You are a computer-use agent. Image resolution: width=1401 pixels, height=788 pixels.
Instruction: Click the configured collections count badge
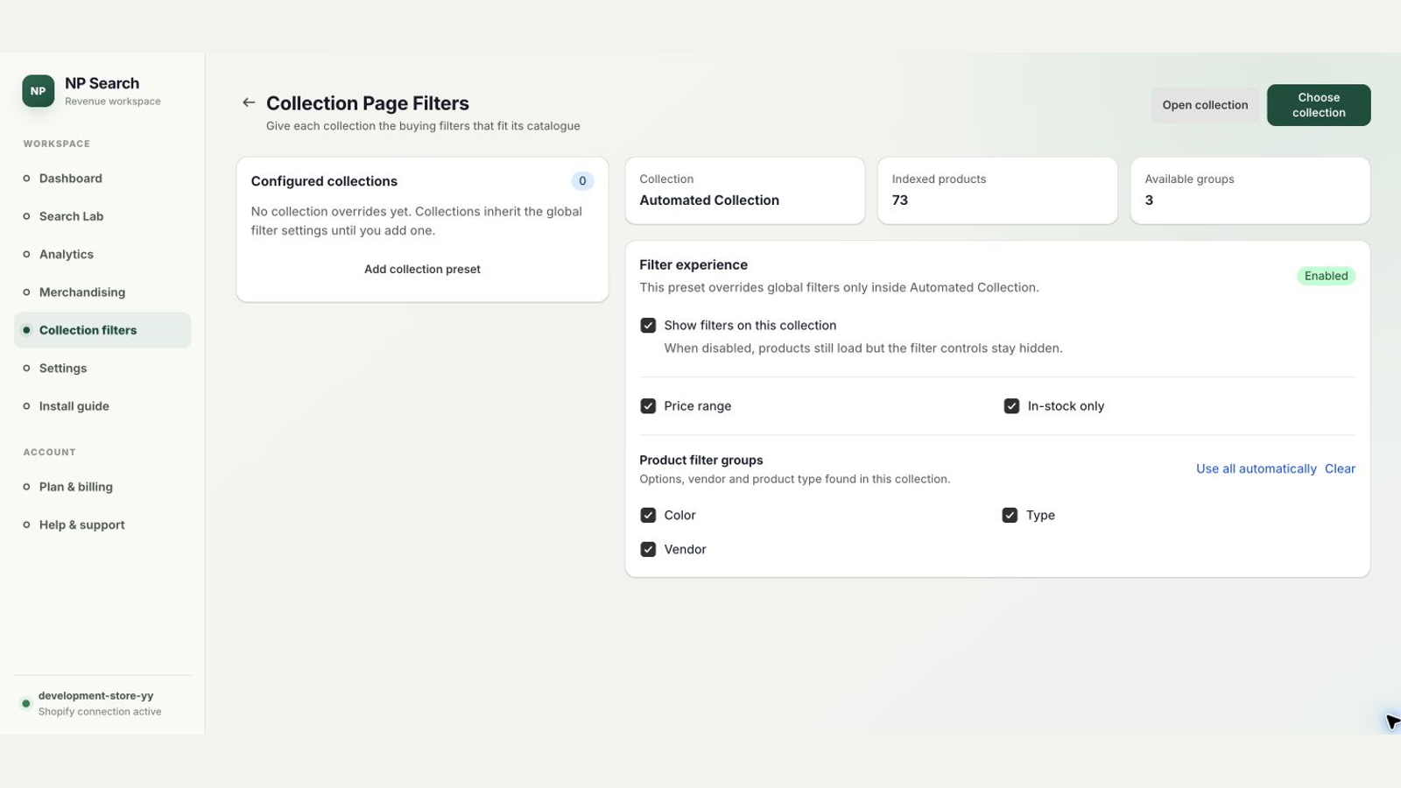[x=582, y=181]
